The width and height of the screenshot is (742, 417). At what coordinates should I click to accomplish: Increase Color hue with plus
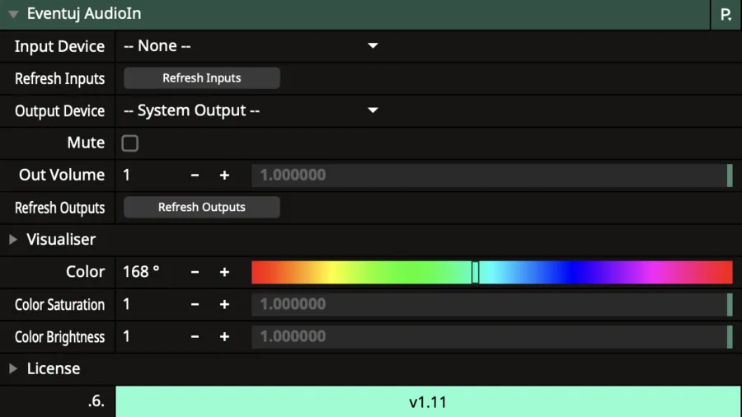pyautogui.click(x=224, y=272)
